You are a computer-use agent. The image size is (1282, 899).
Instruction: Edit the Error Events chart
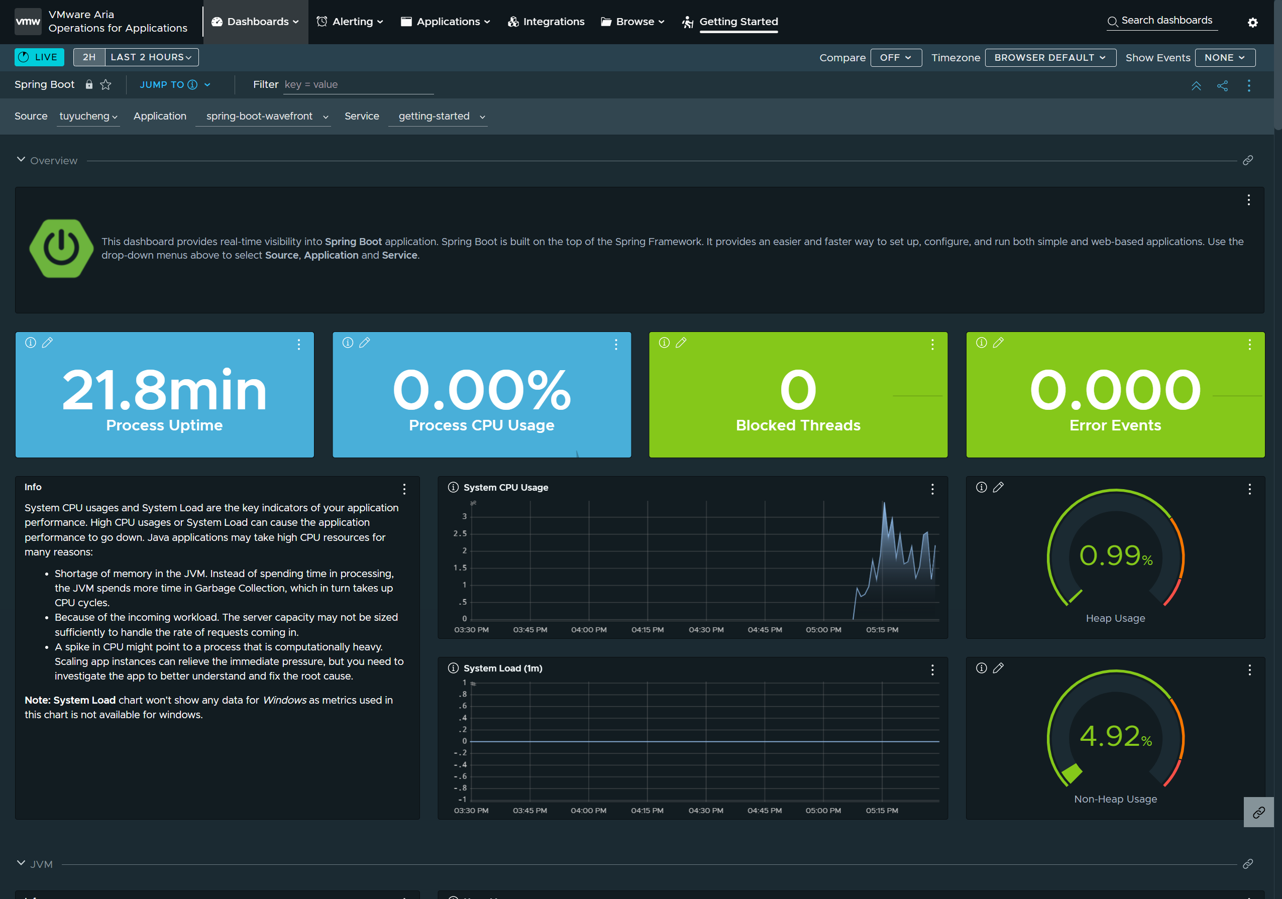pyautogui.click(x=998, y=343)
